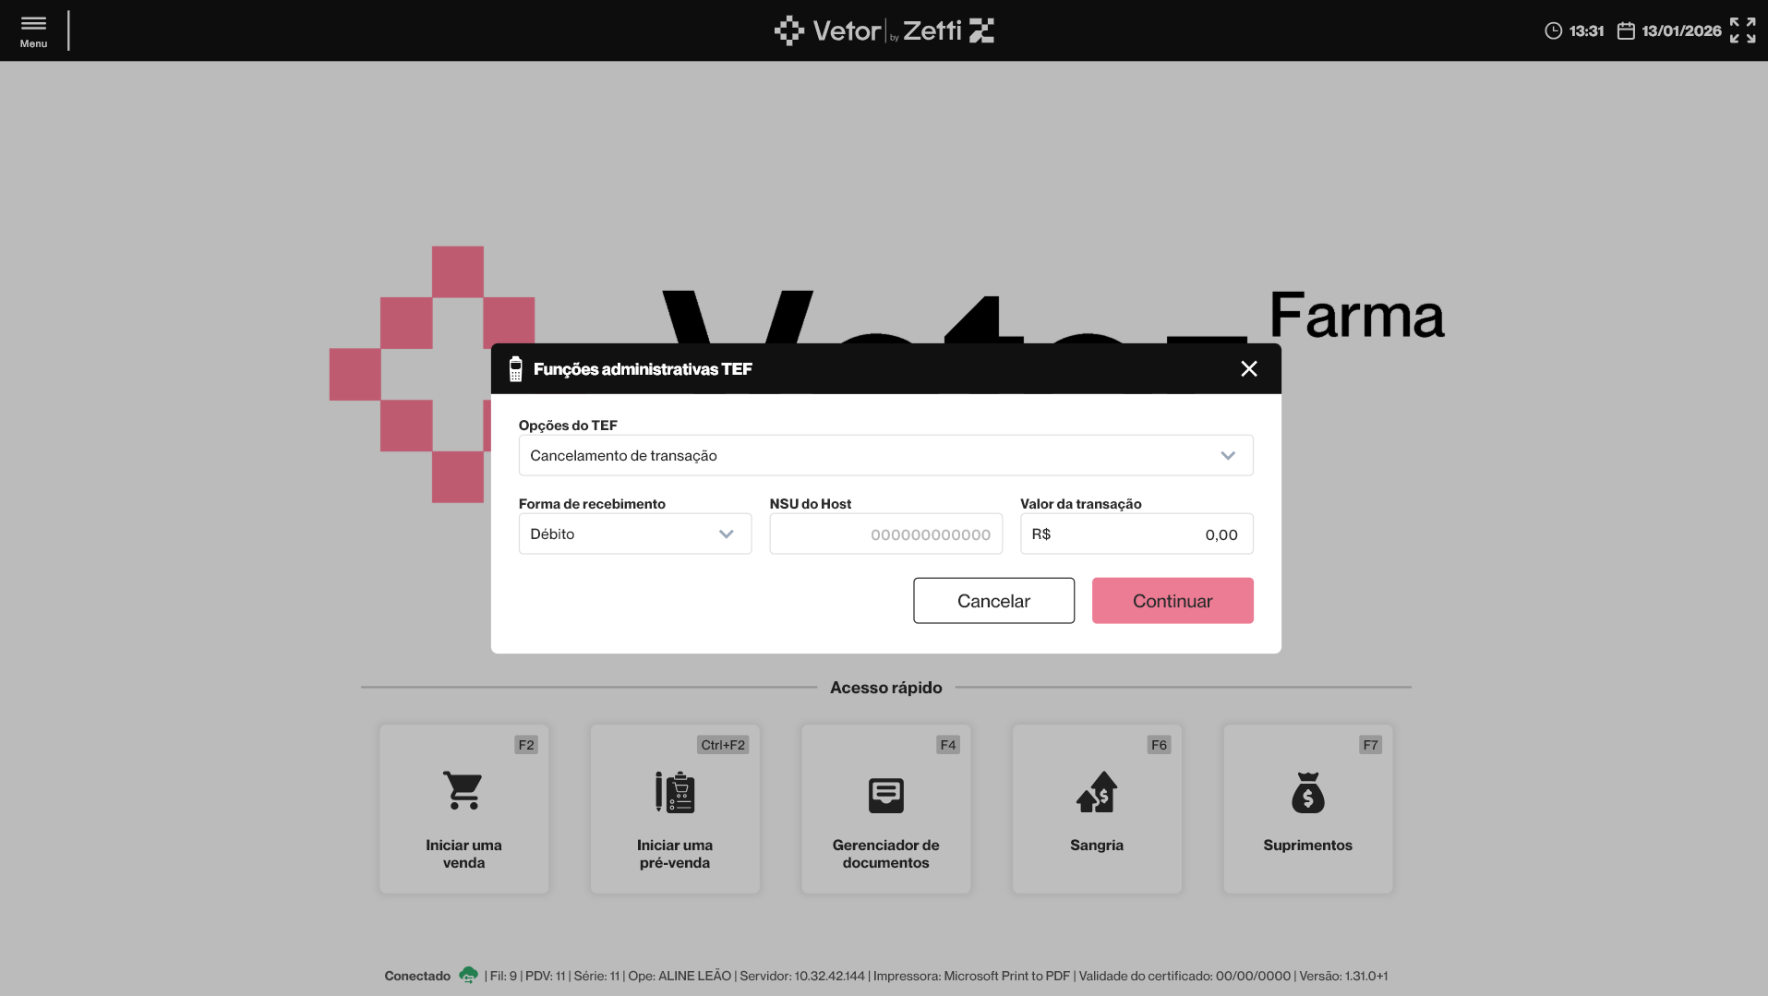Open the Forma de recebimento dropdown
Viewport: 1768px width, 996px height.
point(635,534)
